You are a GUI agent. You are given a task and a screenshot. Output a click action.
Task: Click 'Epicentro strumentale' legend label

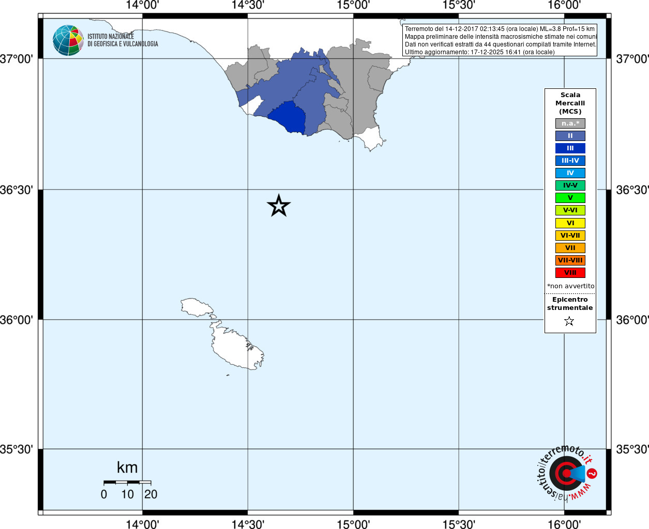click(x=570, y=304)
